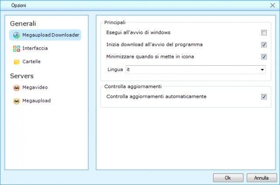
Task: Click the 'Servers' section heading
Action: click(x=21, y=76)
